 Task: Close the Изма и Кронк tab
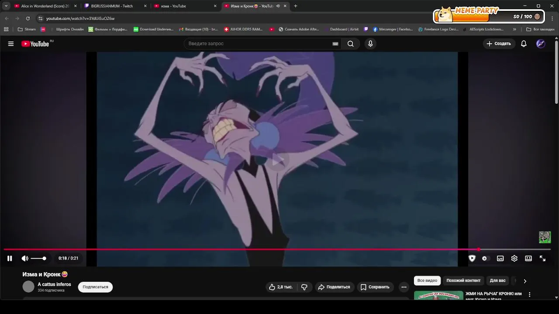pyautogui.click(x=285, y=6)
